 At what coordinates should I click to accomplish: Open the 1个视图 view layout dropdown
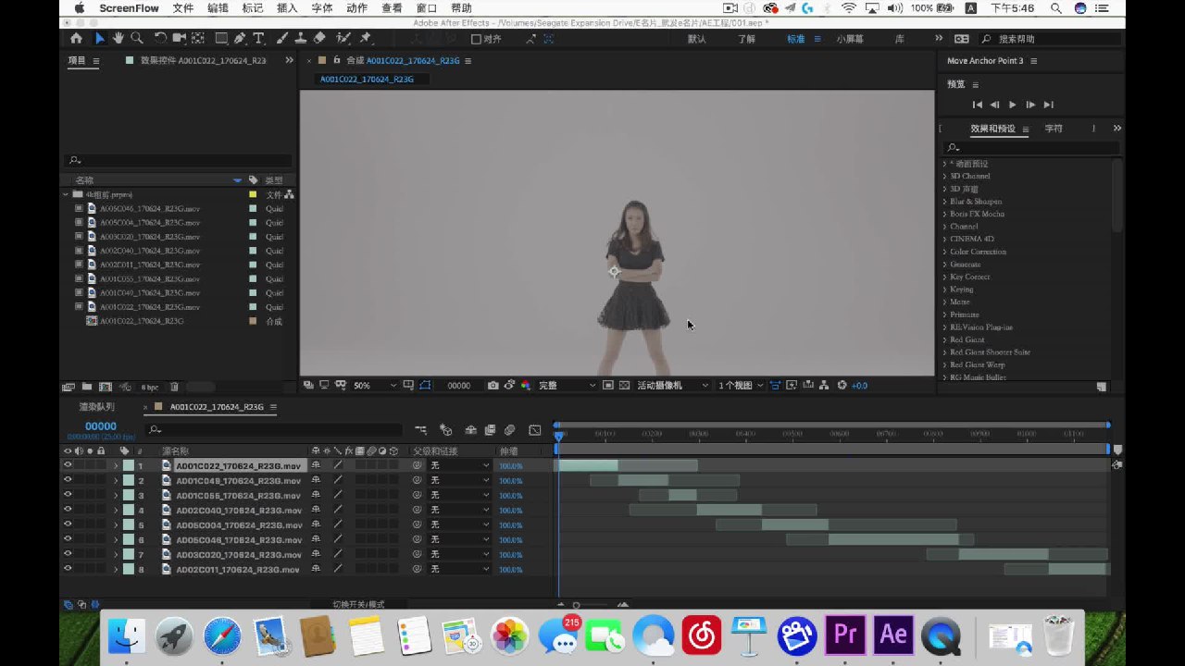741,385
